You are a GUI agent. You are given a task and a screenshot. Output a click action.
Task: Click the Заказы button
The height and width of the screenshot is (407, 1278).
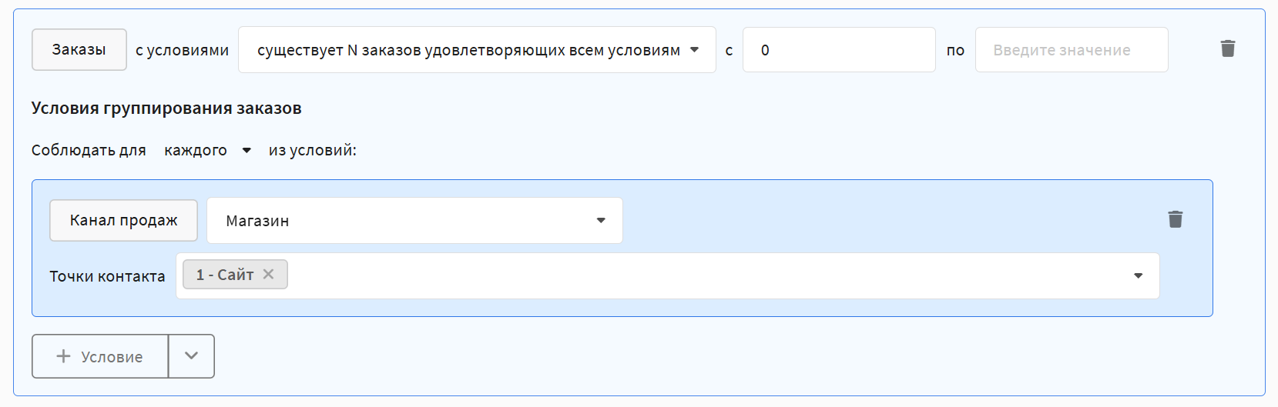(79, 50)
